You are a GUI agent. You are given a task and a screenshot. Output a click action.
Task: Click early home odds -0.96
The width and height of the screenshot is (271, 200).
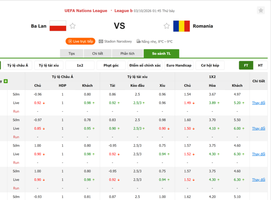[x=38, y=94]
